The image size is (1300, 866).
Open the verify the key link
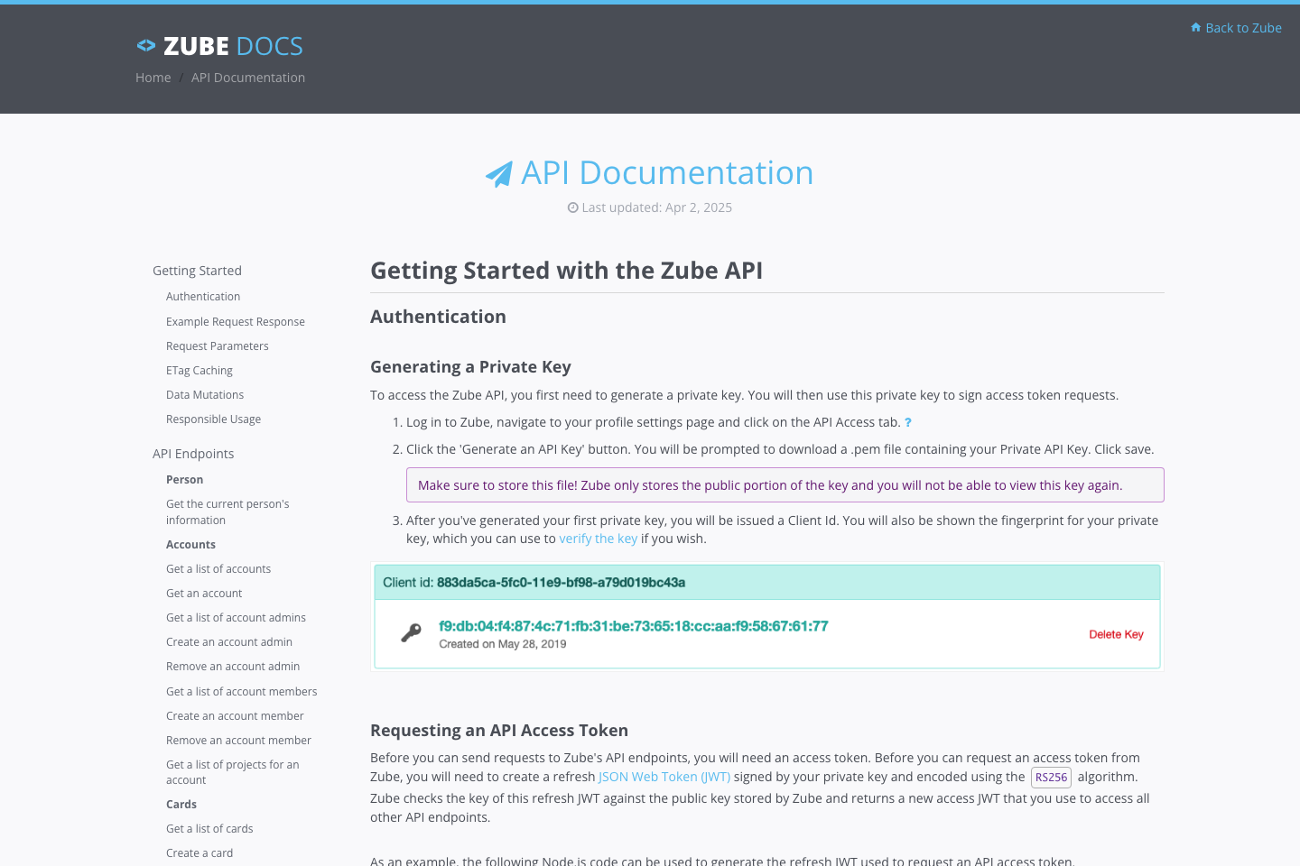[599, 538]
